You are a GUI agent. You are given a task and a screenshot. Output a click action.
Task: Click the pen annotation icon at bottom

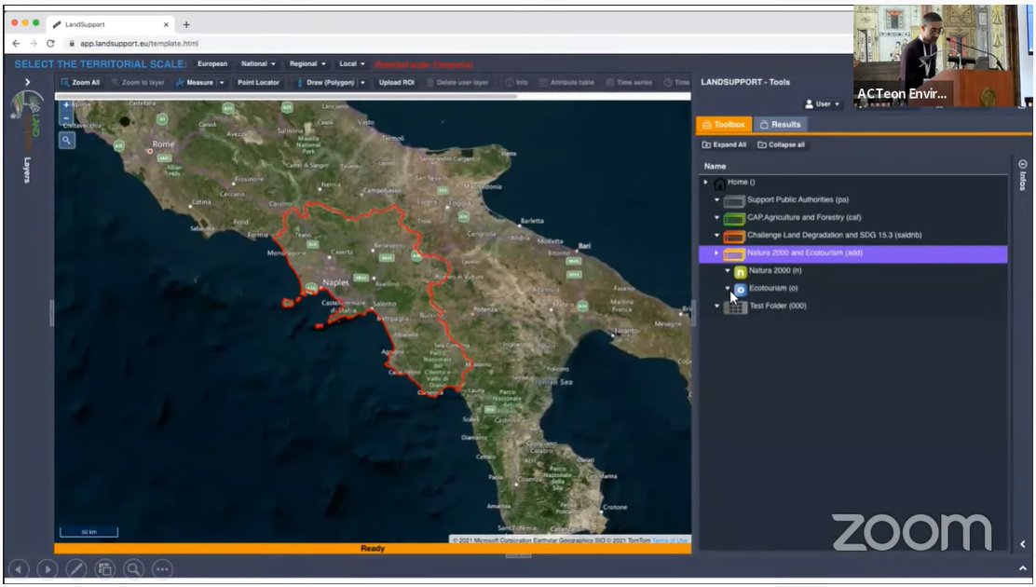coord(76,568)
